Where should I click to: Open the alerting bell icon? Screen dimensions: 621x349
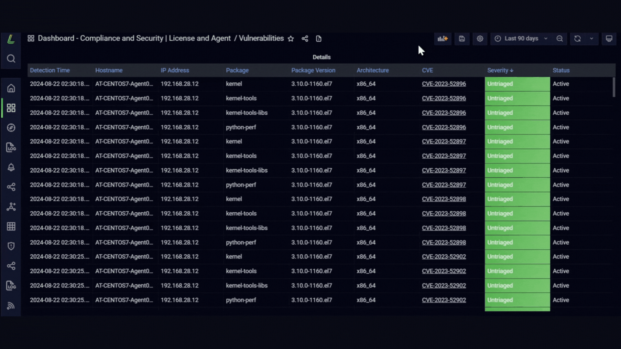click(x=11, y=167)
